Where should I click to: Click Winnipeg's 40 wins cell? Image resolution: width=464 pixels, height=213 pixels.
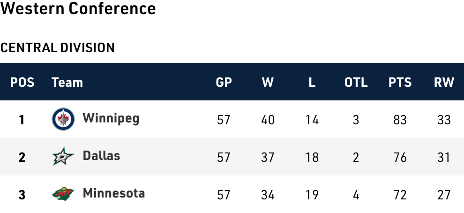[268, 120]
